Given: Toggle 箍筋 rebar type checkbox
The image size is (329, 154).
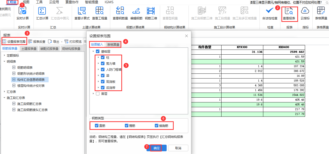Looking at the screenshot, I should 127,126.
